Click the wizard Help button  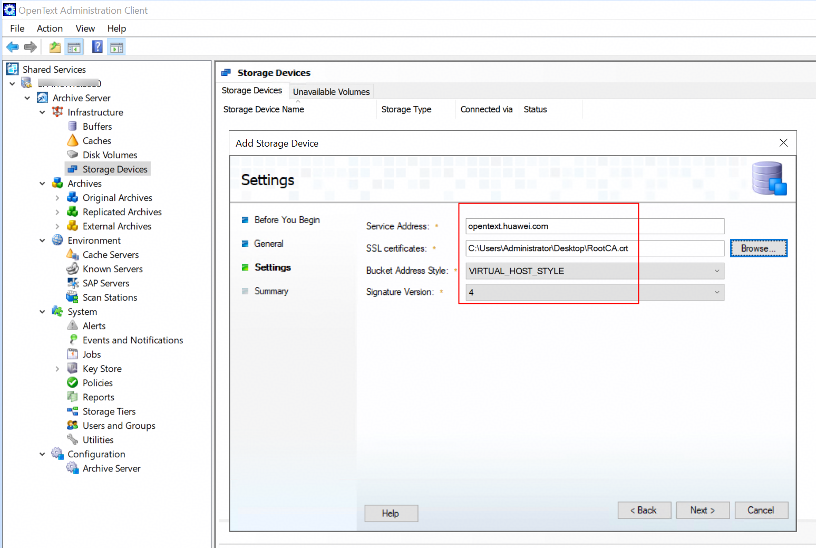pyautogui.click(x=391, y=513)
